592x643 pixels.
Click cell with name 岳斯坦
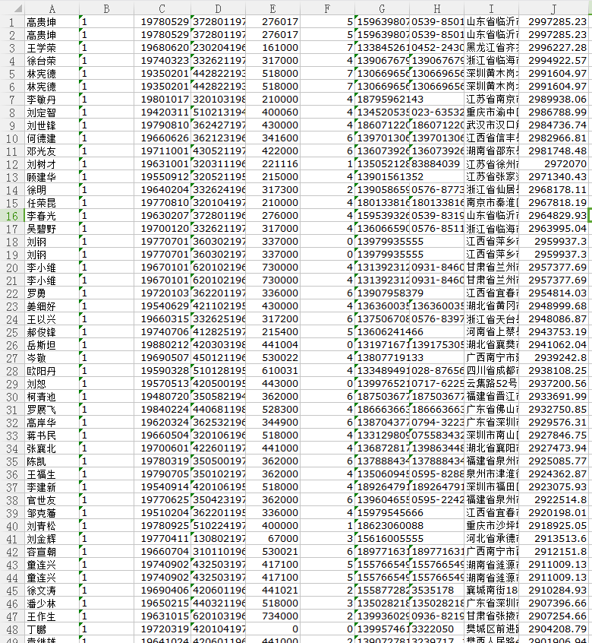(52, 345)
